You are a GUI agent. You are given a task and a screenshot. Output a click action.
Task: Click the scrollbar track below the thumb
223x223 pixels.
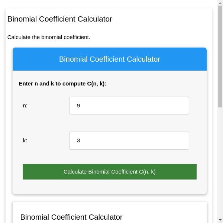pos(220,164)
